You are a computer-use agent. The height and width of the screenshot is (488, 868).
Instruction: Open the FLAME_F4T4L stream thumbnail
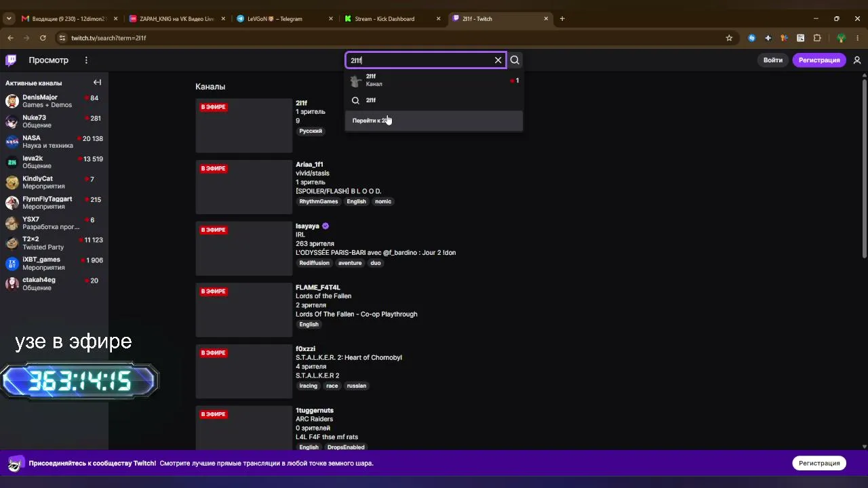click(244, 310)
